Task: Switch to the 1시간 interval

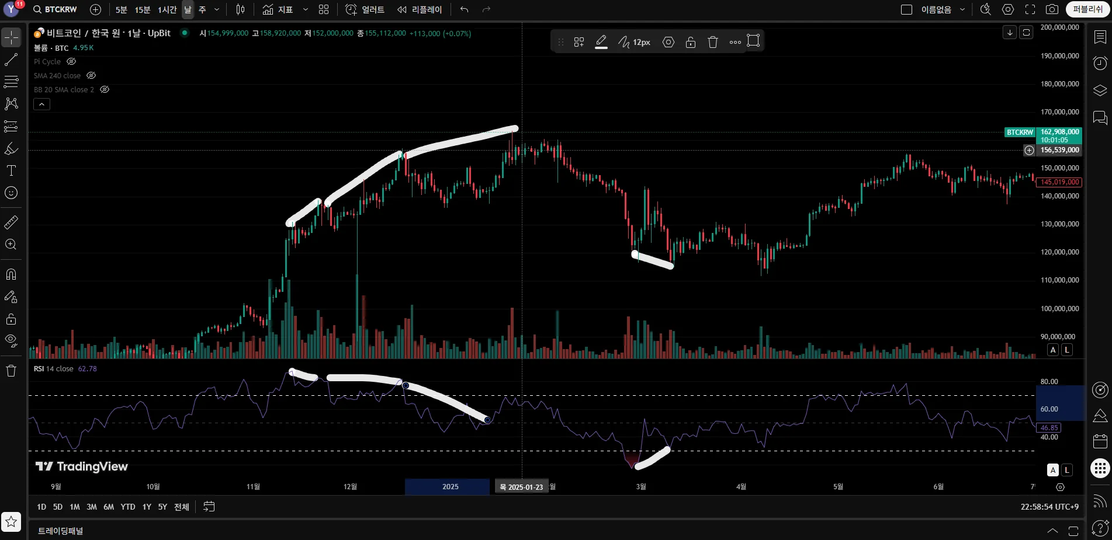Action: [167, 9]
